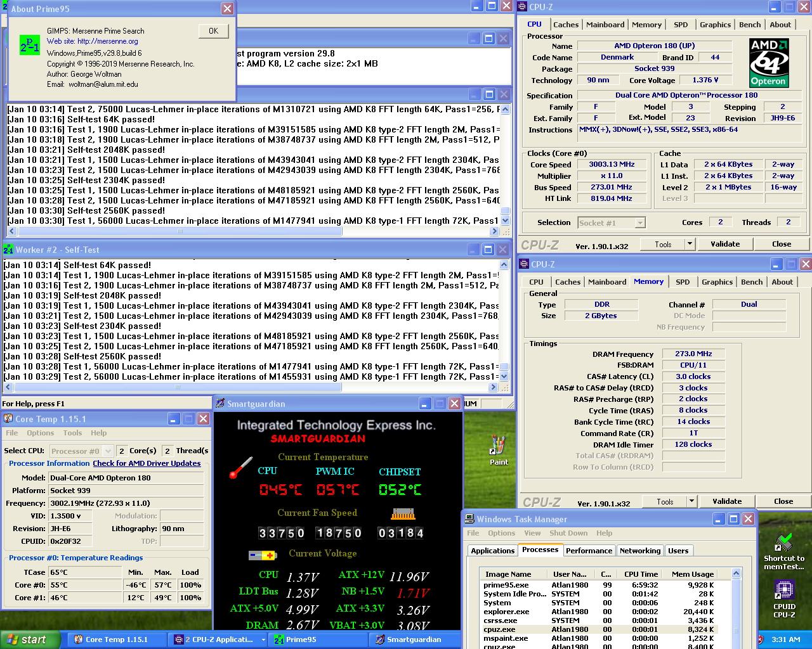This screenshot has height=649, width=812.
Task: Select Bench tab in upper CPU-Z
Action: point(750,25)
